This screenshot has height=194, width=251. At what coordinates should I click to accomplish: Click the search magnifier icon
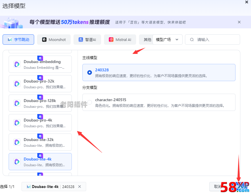click(x=192, y=40)
